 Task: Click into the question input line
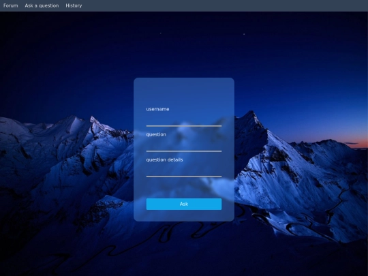[x=184, y=147]
